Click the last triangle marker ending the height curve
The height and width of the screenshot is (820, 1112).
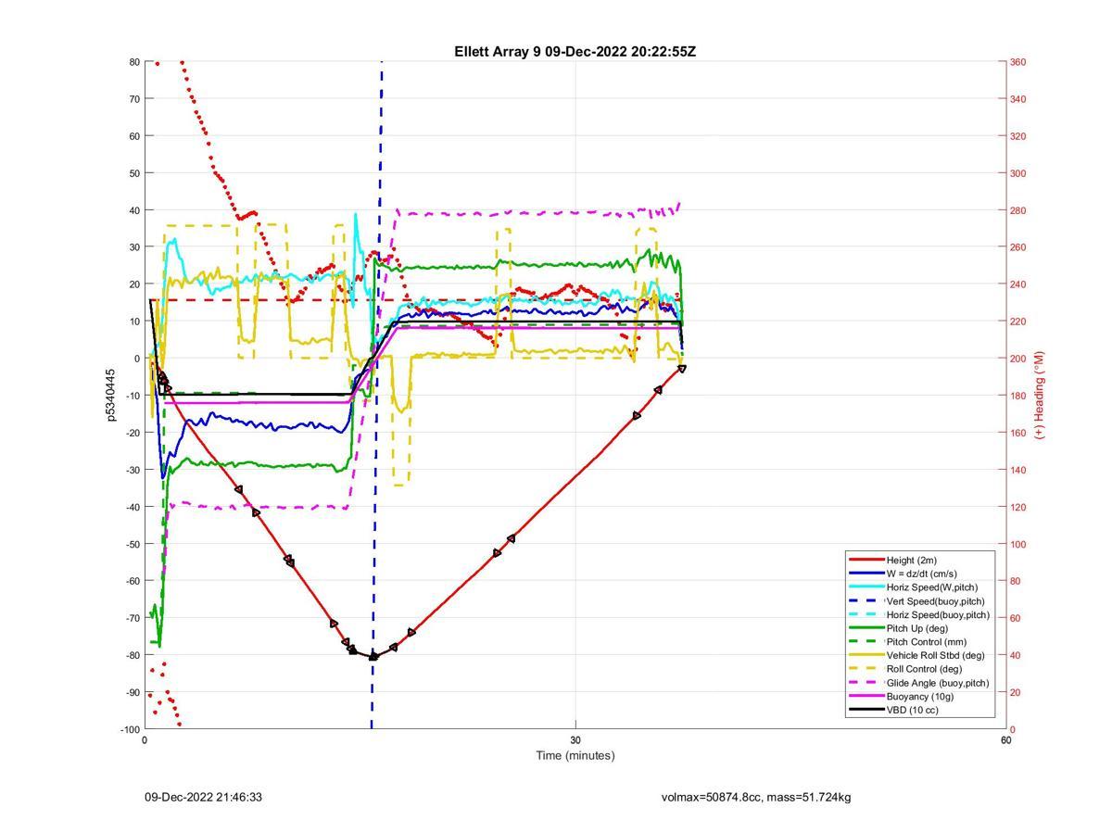[x=682, y=369]
